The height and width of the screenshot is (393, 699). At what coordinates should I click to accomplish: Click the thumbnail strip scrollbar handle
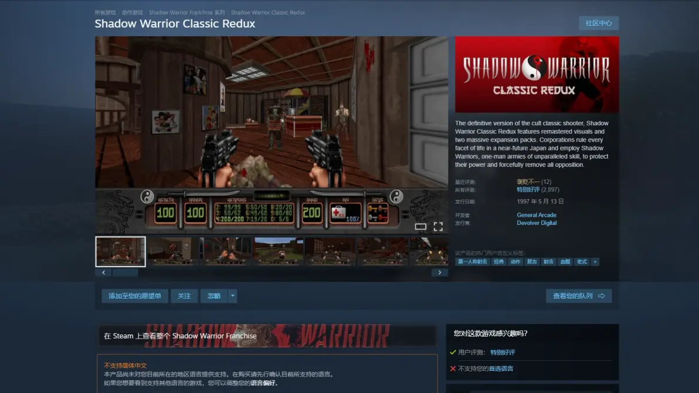[x=125, y=272]
